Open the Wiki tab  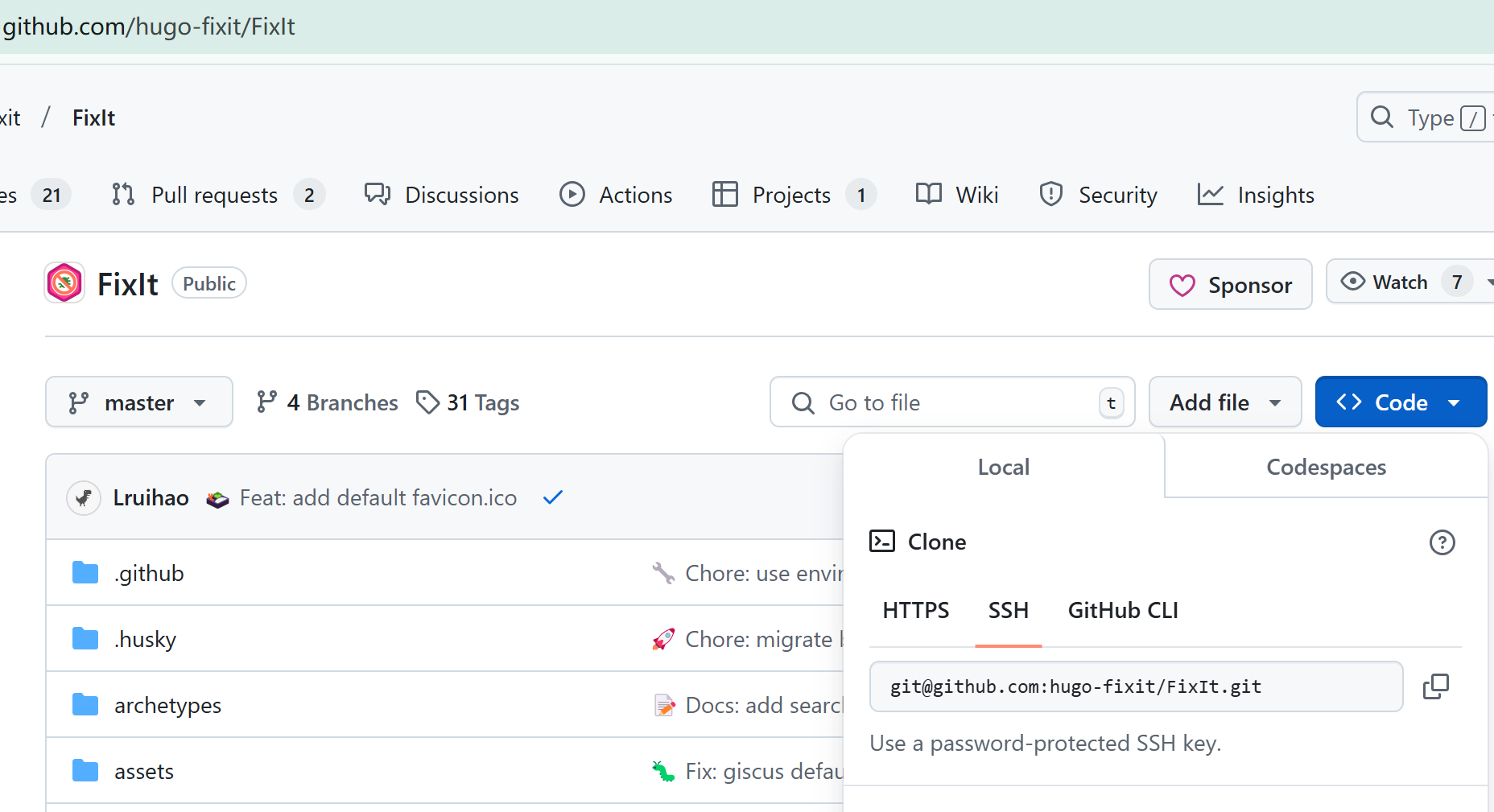(957, 195)
